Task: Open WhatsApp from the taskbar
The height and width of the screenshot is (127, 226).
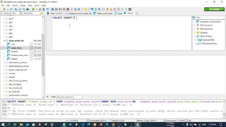Action: 64,125
